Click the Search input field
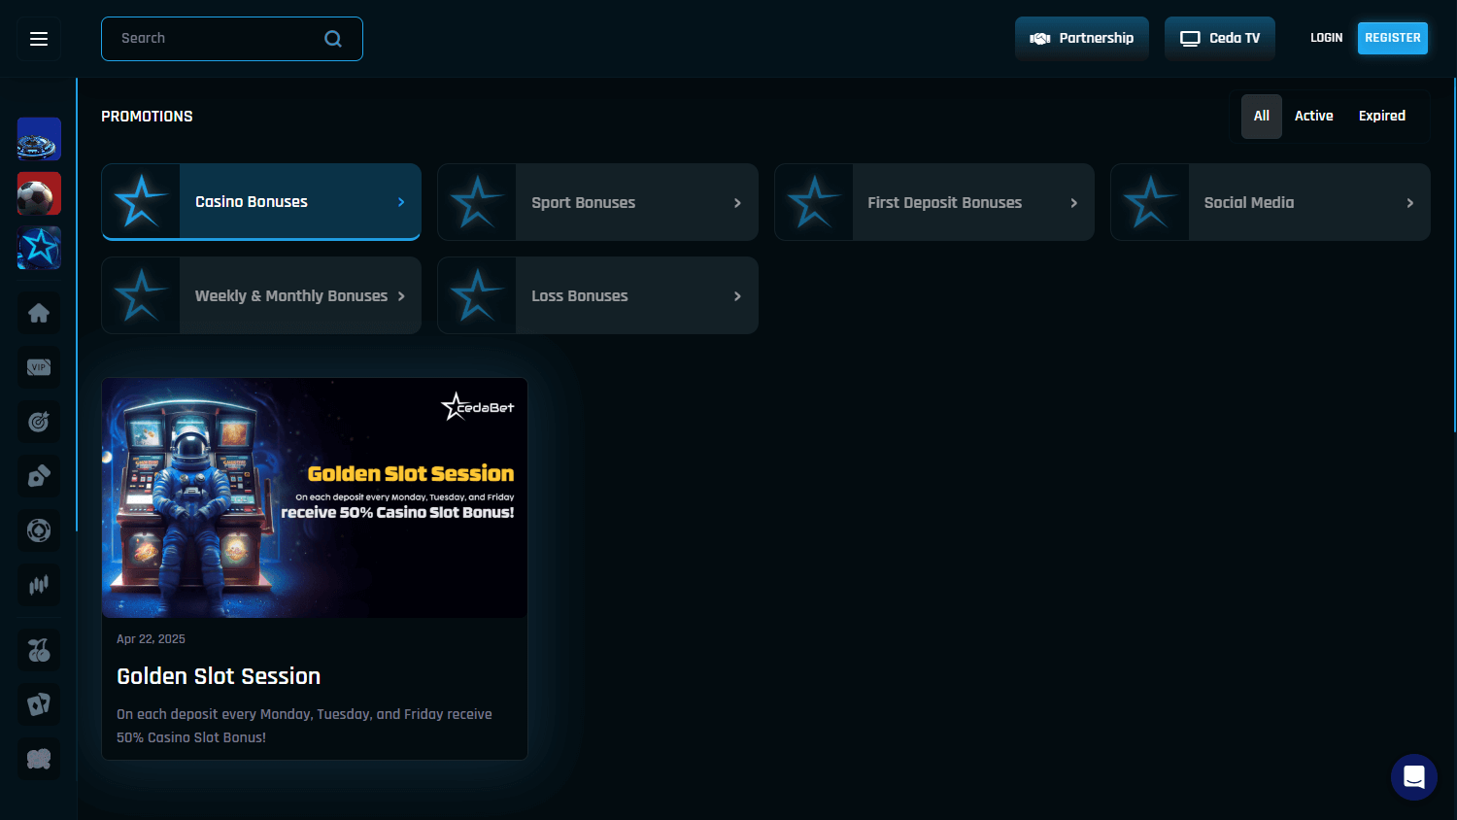 click(x=232, y=39)
